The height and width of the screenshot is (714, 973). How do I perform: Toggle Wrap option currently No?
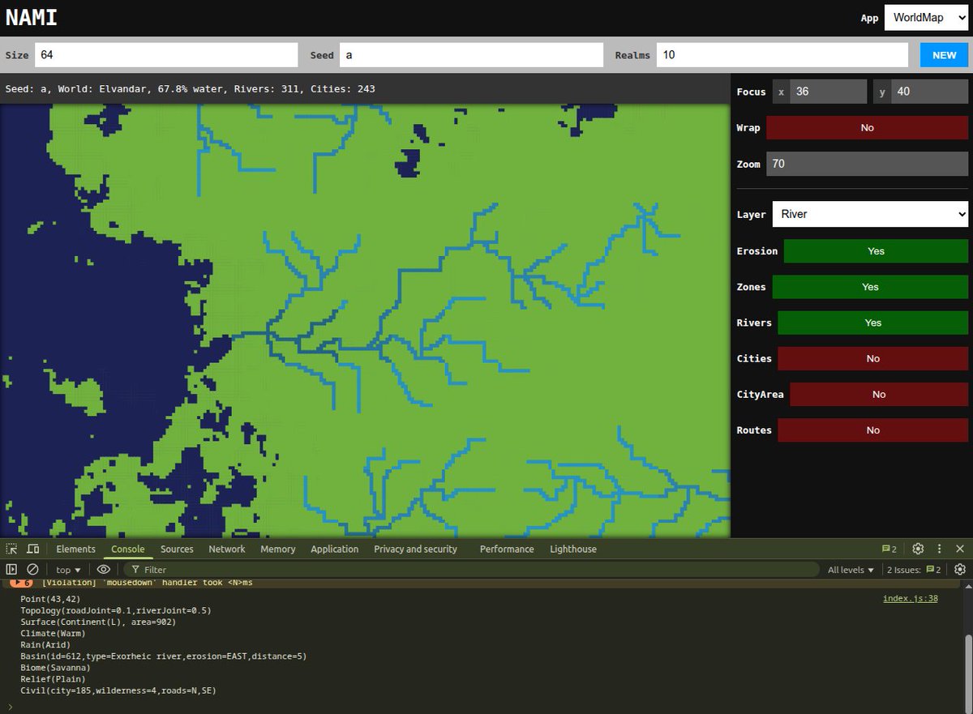click(867, 127)
